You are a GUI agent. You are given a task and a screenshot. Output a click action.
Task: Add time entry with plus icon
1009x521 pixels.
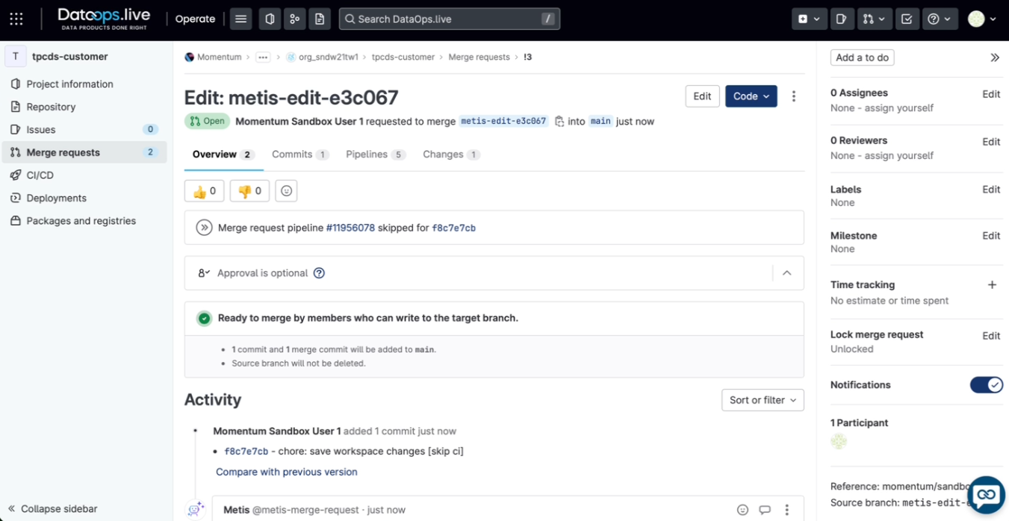992,284
